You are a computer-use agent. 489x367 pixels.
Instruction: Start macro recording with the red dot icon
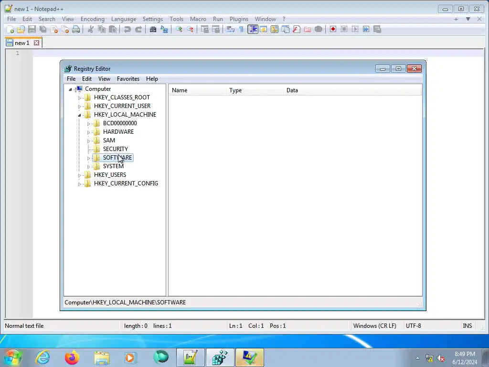coord(333,29)
